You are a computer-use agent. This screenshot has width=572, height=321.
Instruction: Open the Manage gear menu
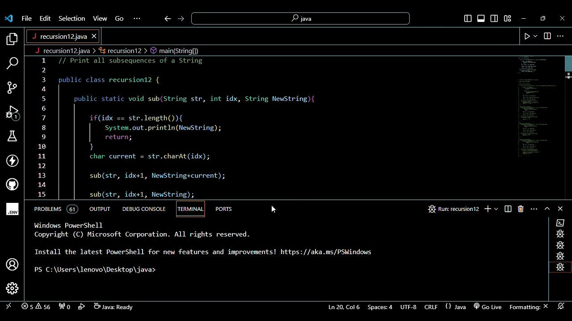(x=12, y=288)
